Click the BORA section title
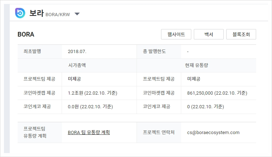This screenshot has height=157, width=272. click(26, 34)
